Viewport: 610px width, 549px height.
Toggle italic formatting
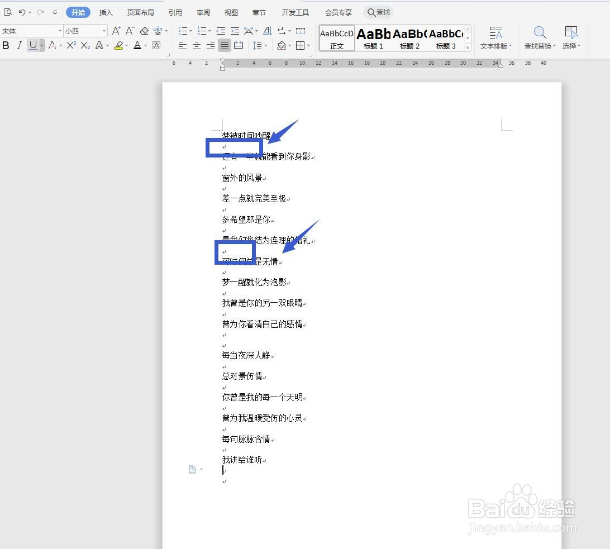click(x=20, y=45)
